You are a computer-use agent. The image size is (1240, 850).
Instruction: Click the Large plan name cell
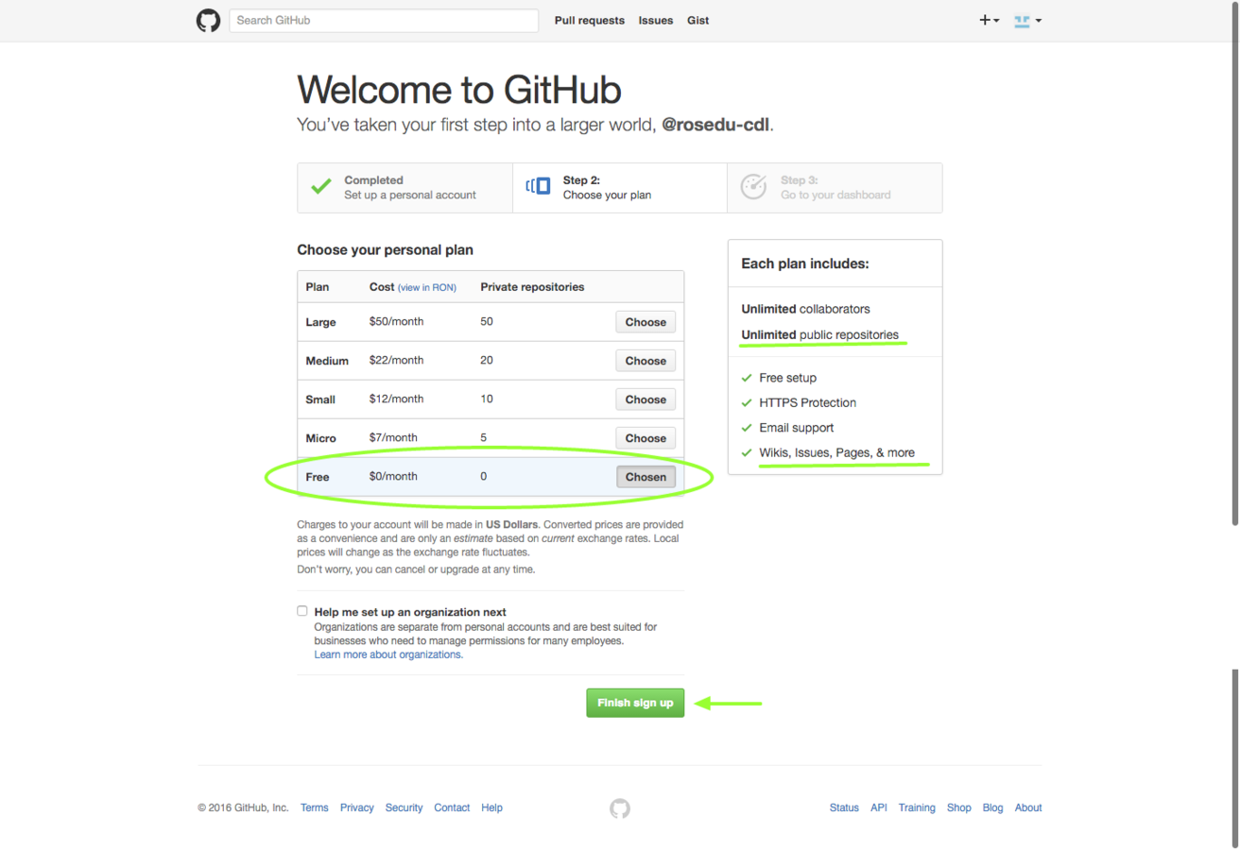(x=320, y=322)
